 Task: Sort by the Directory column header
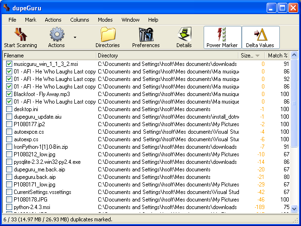coord(167,56)
